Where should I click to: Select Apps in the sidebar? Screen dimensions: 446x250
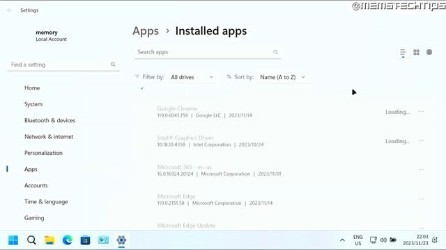pyautogui.click(x=31, y=169)
